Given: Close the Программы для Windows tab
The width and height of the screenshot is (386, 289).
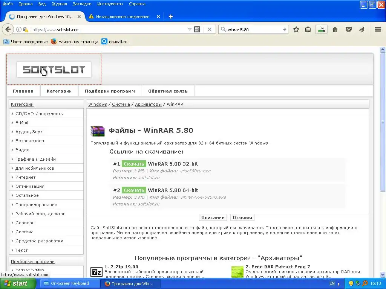Looking at the screenshot, I should pos(79,17).
